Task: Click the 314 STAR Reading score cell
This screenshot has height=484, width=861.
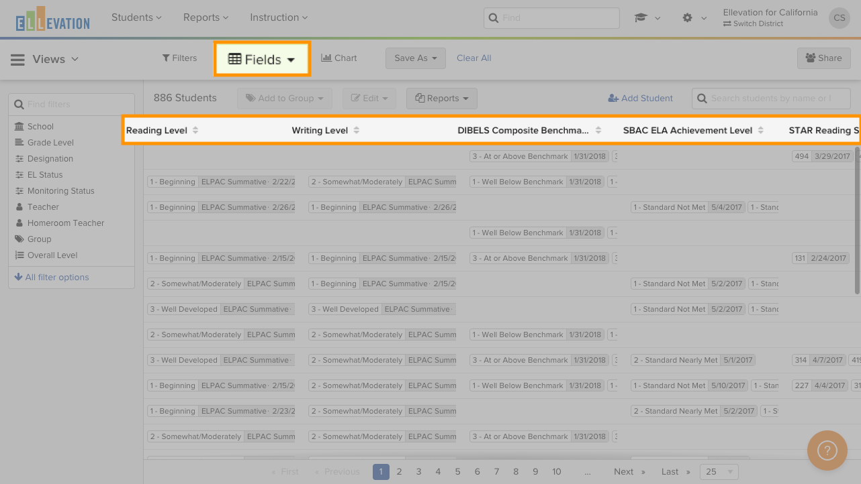Action: (819, 360)
